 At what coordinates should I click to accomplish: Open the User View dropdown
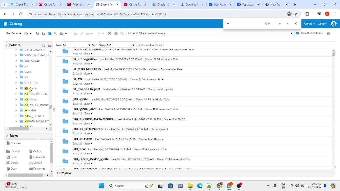14,33
